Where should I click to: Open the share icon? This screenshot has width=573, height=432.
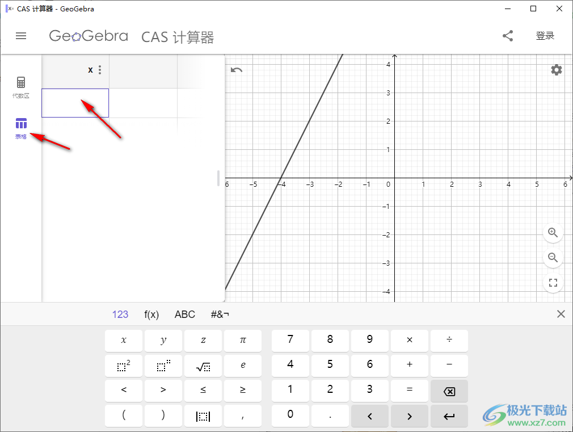point(508,35)
